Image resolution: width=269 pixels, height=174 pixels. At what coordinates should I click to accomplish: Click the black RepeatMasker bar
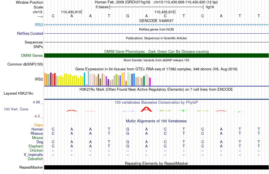(156, 167)
